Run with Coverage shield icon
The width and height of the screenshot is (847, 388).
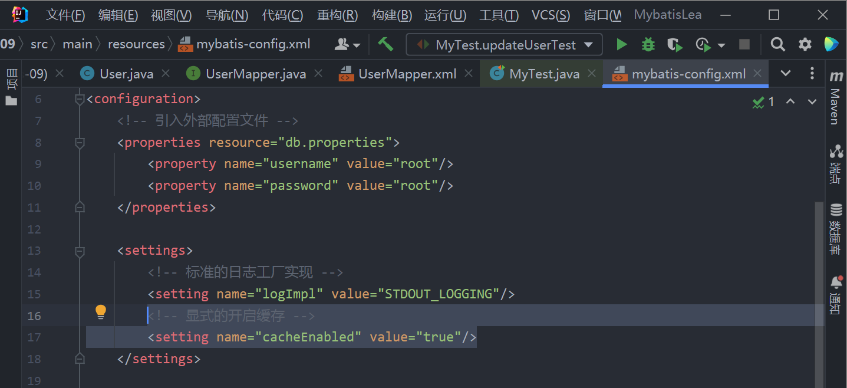674,44
